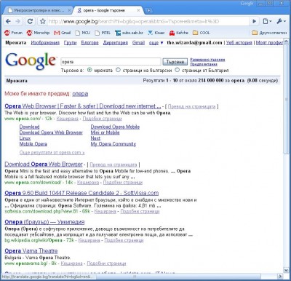Open the Opera Varna Theatre result
The width and height of the screenshot is (291, 281).
point(31,251)
